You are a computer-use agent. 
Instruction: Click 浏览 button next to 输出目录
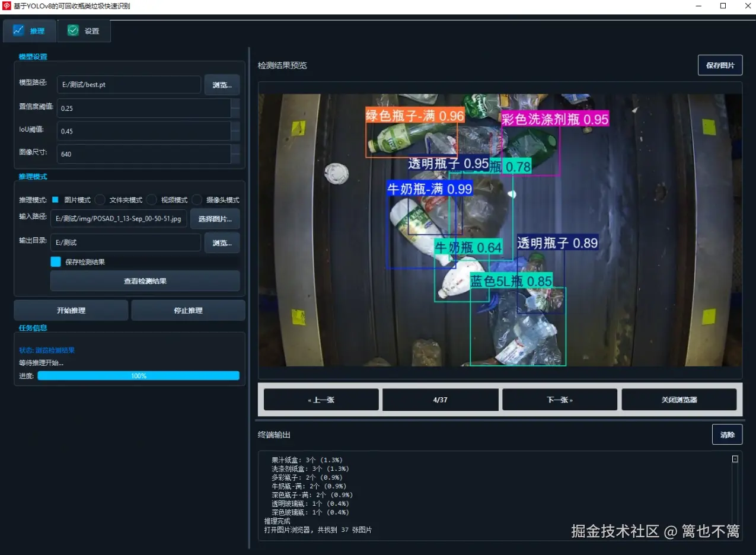click(222, 243)
